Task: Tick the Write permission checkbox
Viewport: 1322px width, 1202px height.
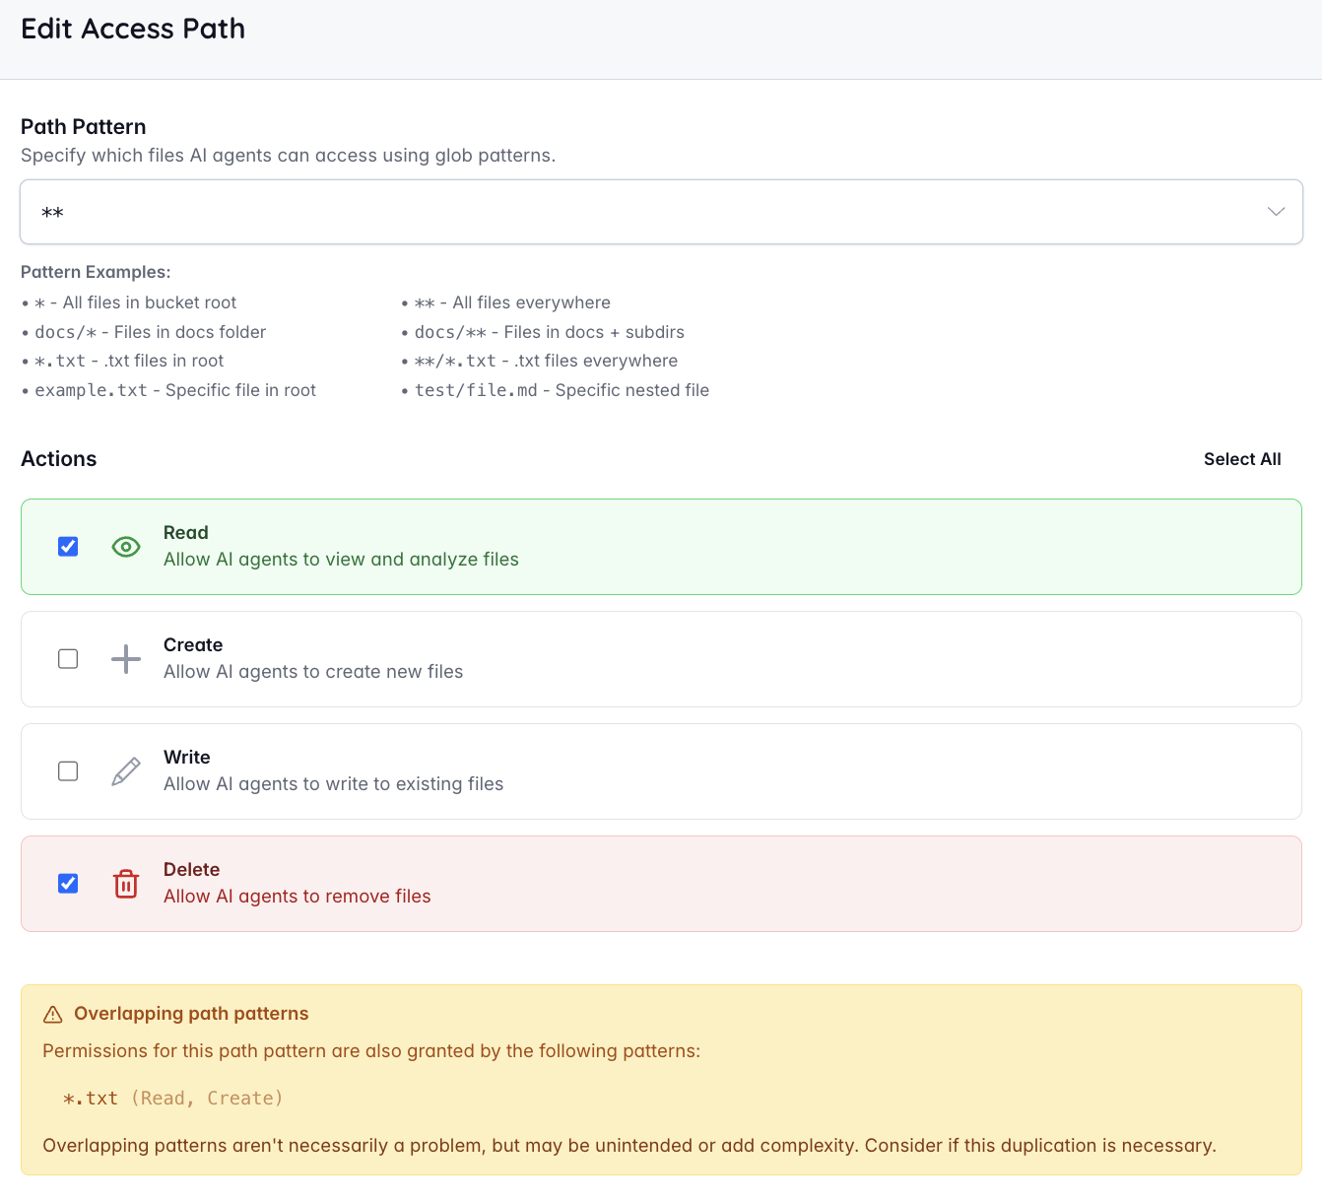Action: (x=68, y=771)
